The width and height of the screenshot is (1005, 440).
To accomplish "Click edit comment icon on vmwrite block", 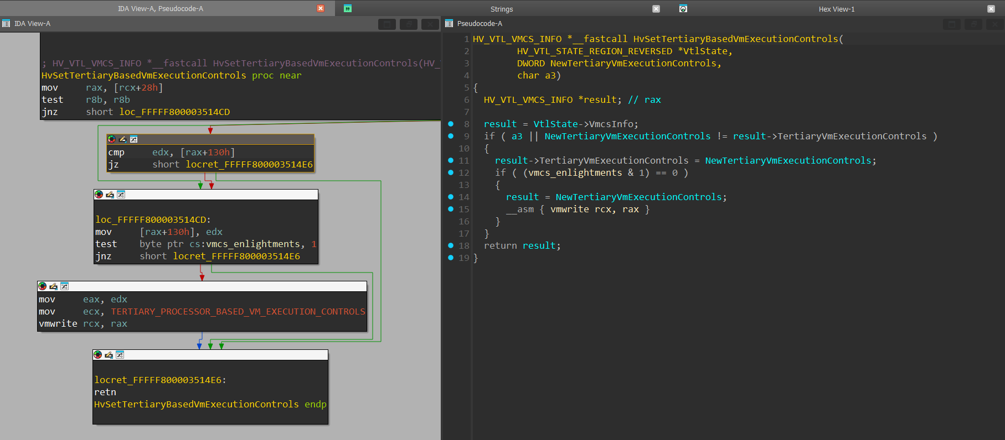I will 54,286.
